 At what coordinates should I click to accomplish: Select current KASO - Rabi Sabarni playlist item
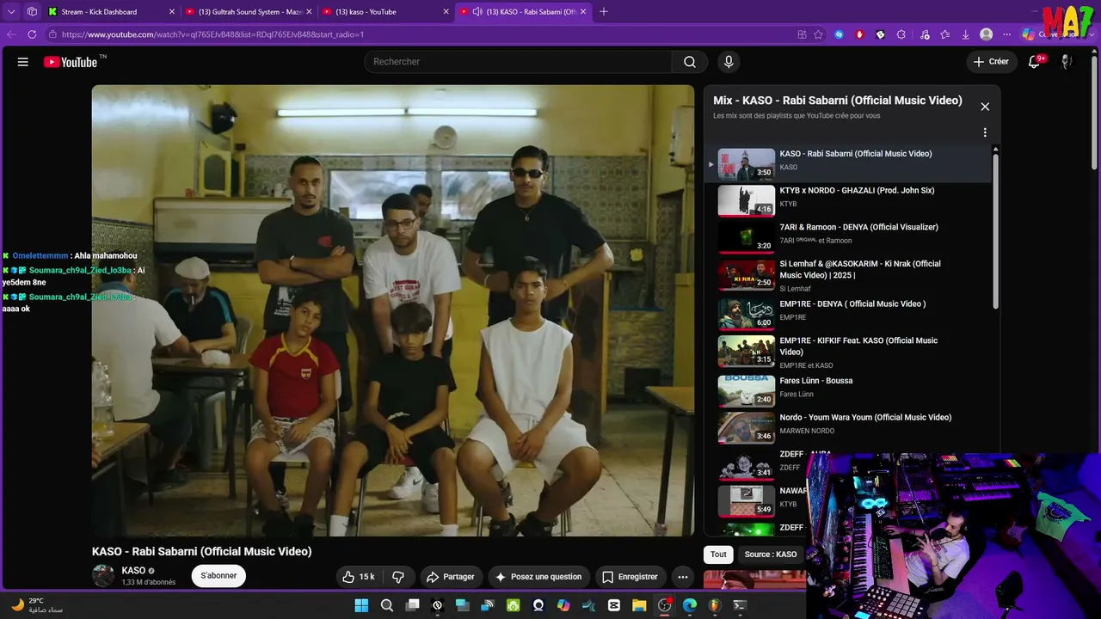pos(847,163)
